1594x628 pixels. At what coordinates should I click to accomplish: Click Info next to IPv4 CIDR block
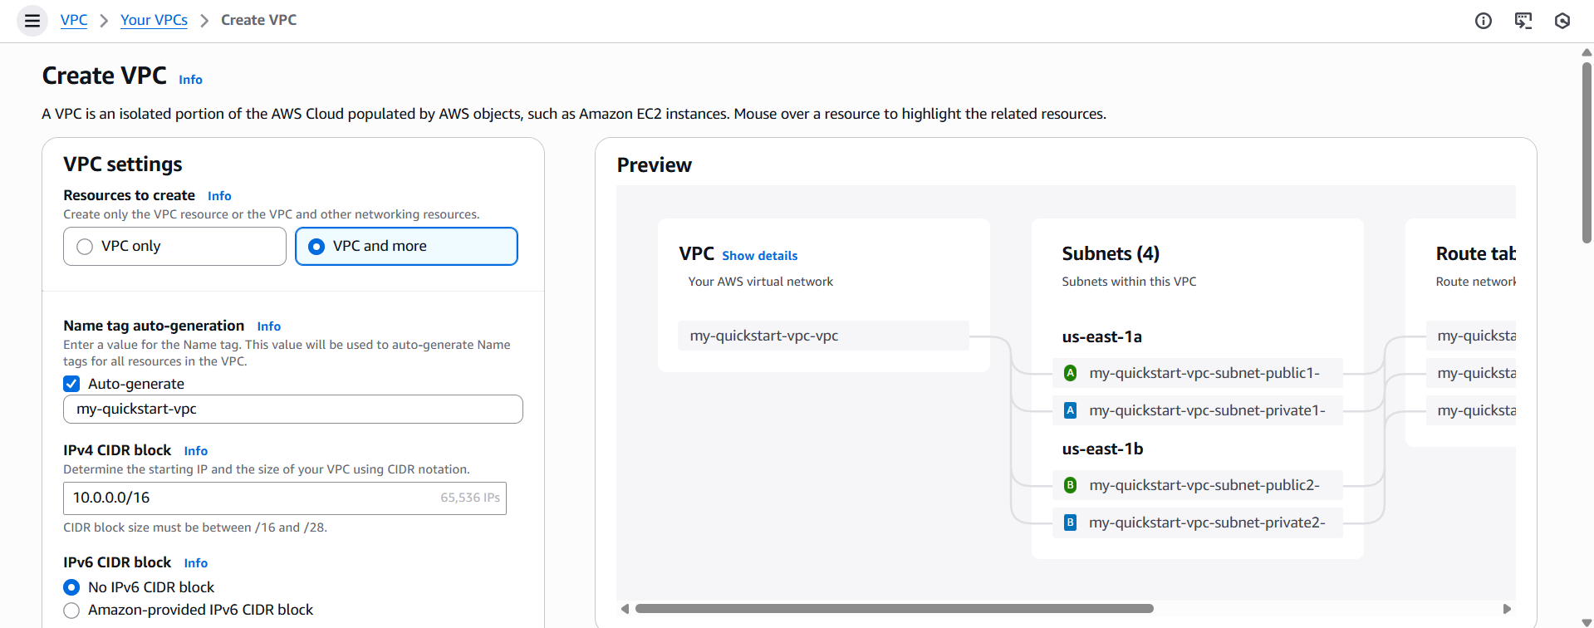click(196, 450)
